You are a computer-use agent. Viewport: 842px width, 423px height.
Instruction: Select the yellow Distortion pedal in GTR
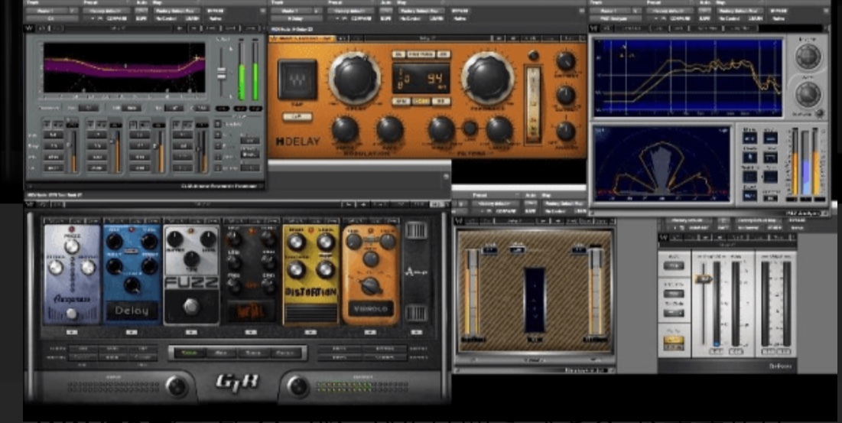(310, 274)
